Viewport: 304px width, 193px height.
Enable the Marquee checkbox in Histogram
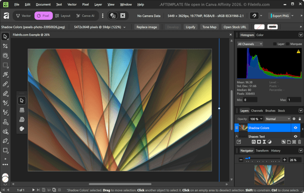[x=288, y=44]
